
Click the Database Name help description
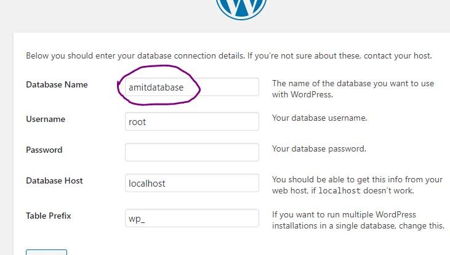[x=353, y=89]
